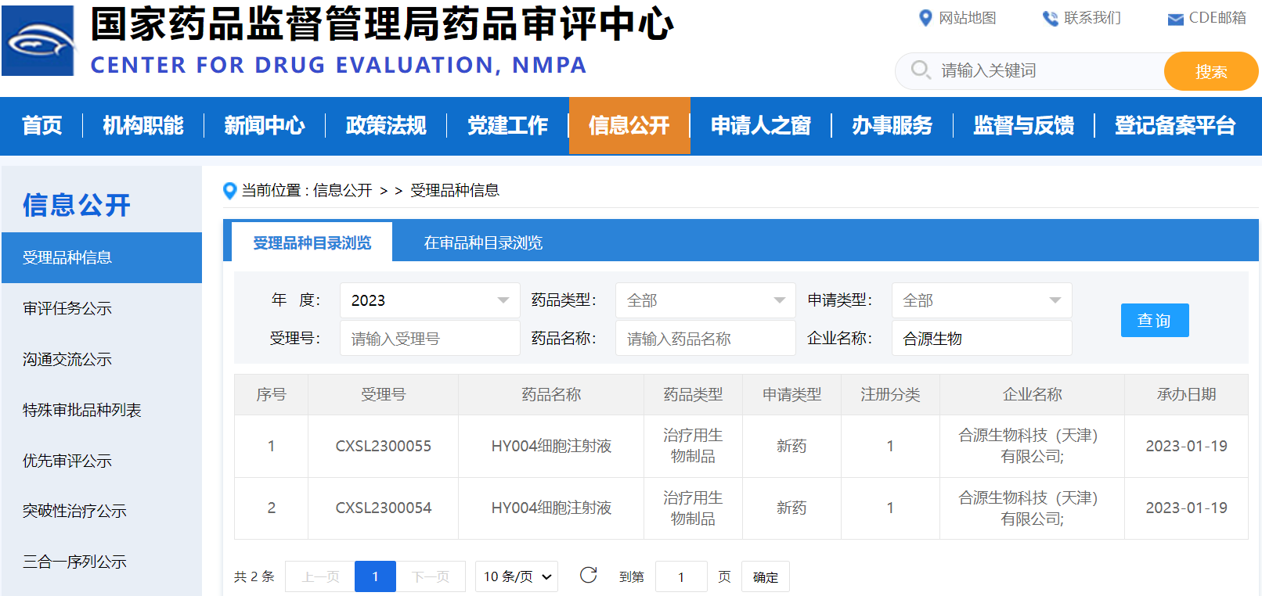This screenshot has width=1262, height=596.
Task: Click 治疗用生物制品 in CXSL2300055 row
Action: (x=693, y=446)
